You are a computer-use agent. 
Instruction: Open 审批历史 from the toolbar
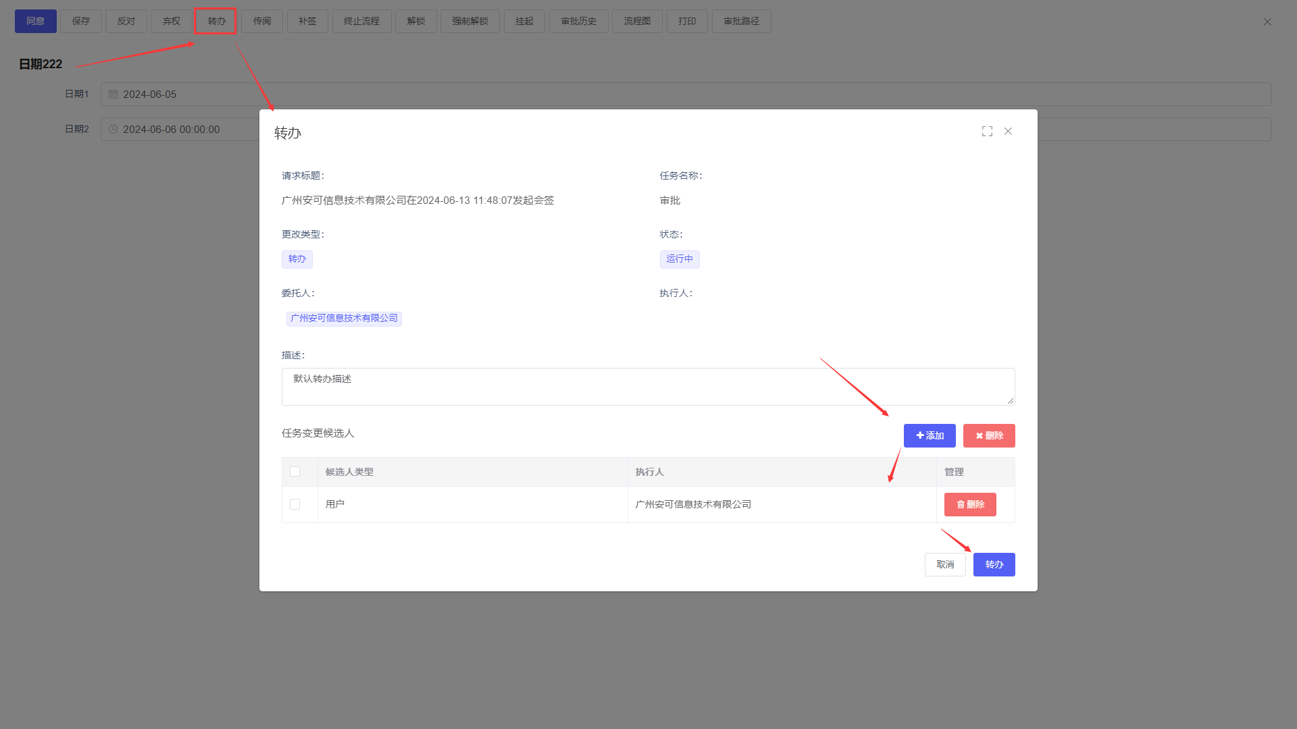578,22
